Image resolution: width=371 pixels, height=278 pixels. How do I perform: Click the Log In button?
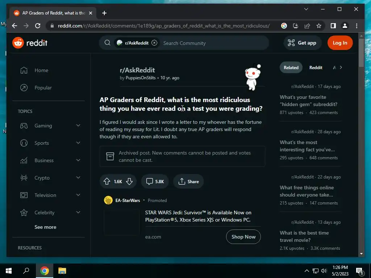tap(340, 43)
